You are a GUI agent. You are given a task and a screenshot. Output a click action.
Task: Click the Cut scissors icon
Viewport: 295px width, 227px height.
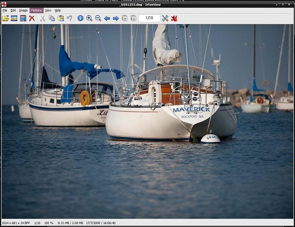pyautogui.click(x=43, y=18)
